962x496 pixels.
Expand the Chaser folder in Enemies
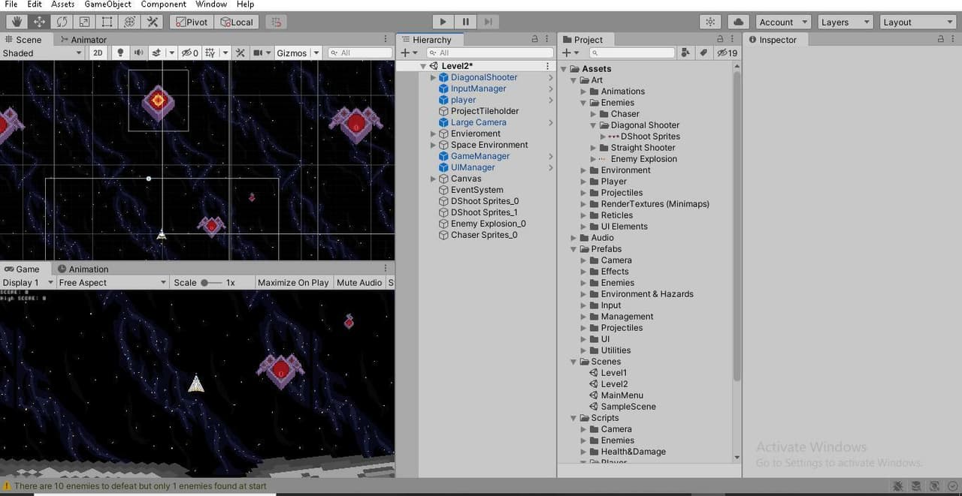point(593,114)
